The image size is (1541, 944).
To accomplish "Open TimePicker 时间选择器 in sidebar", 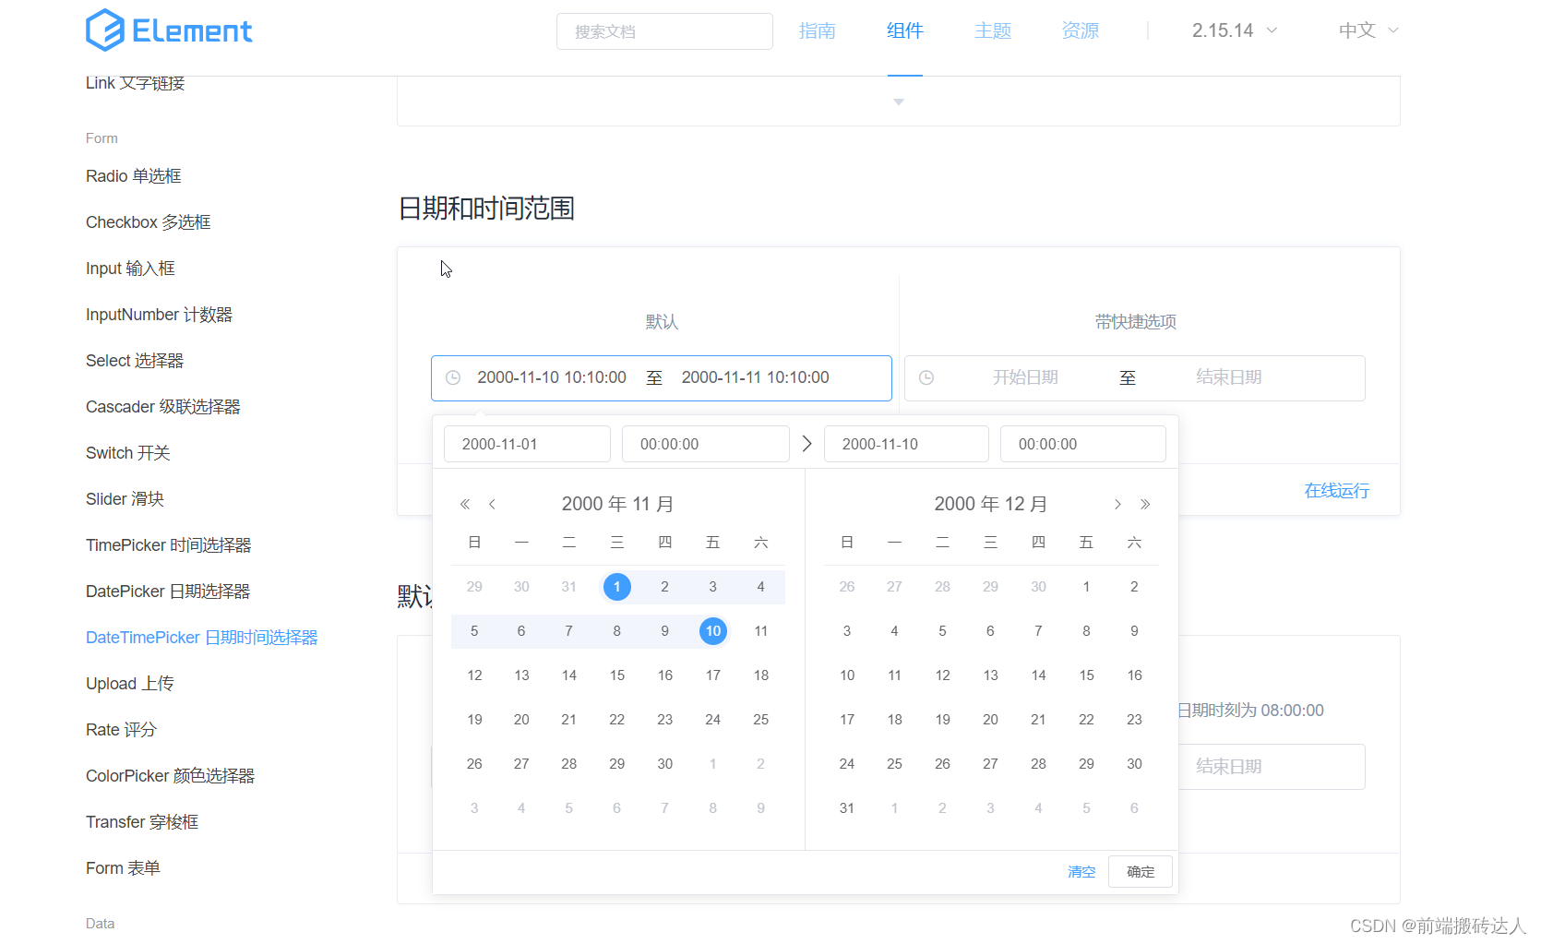I will [169, 545].
